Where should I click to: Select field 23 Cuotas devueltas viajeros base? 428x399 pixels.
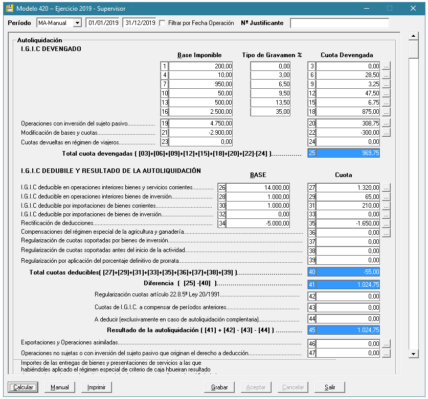click(x=200, y=142)
